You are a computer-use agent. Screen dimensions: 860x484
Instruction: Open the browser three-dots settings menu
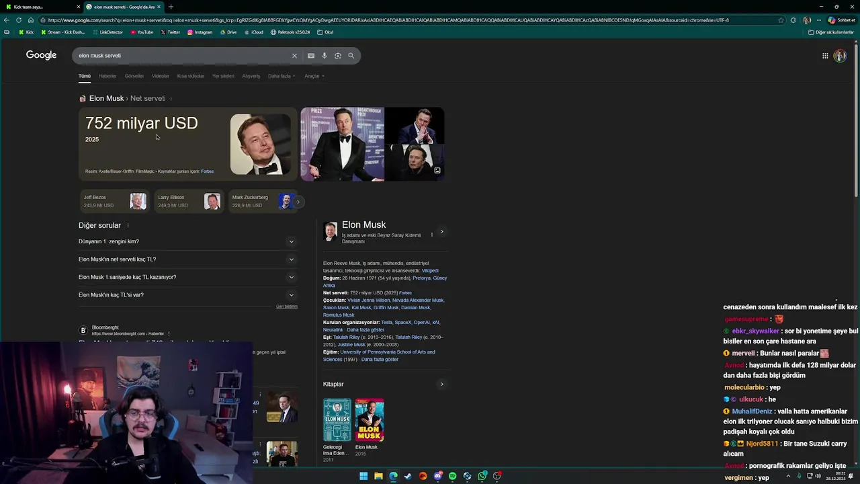click(x=818, y=20)
